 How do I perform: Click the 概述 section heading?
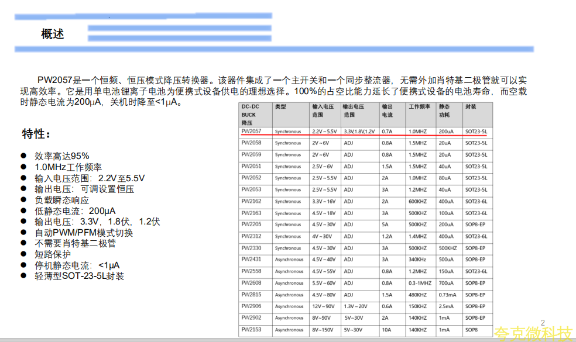coord(53,34)
